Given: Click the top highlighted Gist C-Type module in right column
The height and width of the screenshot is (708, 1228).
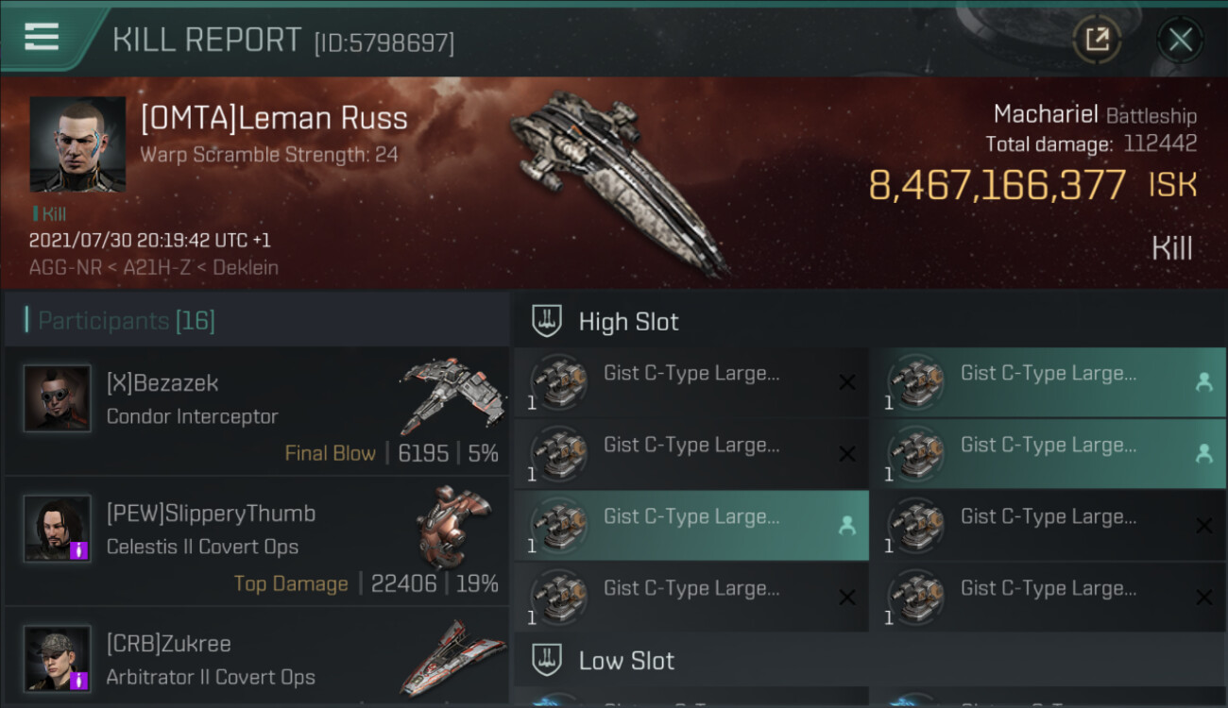Looking at the screenshot, I should tap(1048, 382).
